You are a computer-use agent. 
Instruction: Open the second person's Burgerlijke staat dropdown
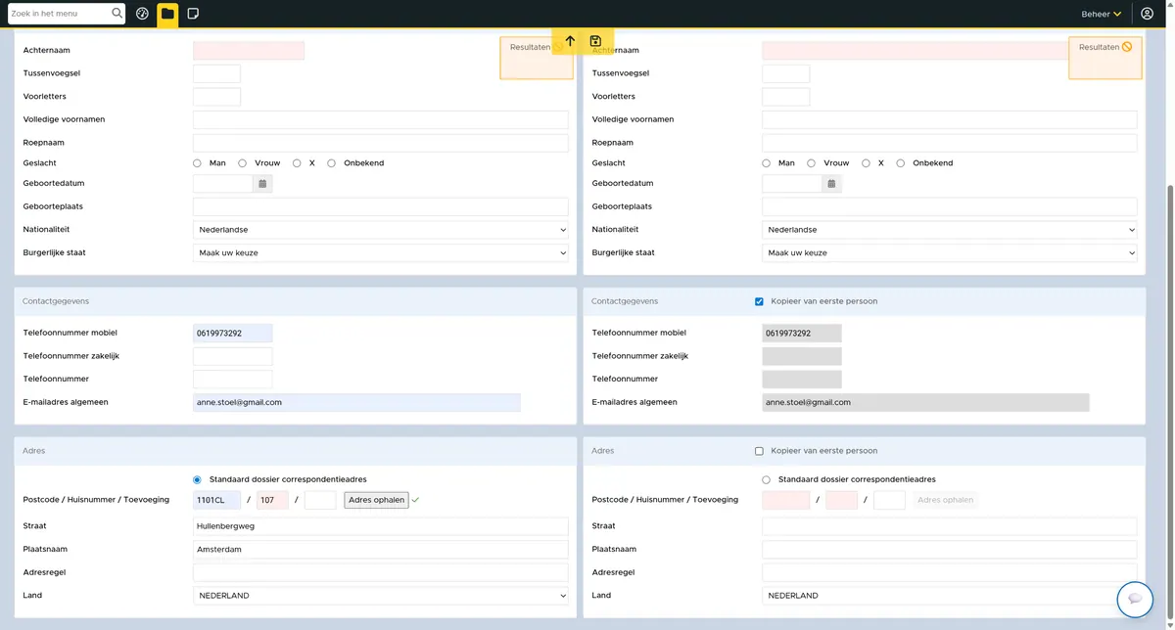pos(950,252)
